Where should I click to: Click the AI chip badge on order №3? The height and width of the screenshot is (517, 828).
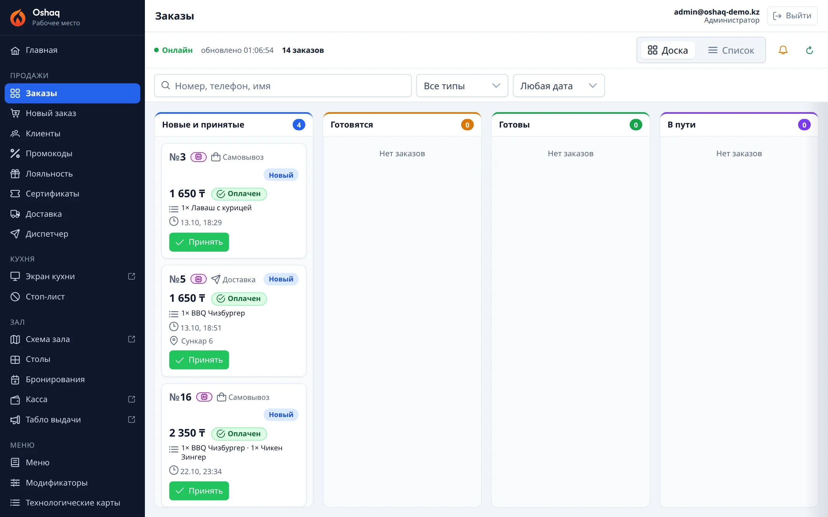pyautogui.click(x=199, y=157)
